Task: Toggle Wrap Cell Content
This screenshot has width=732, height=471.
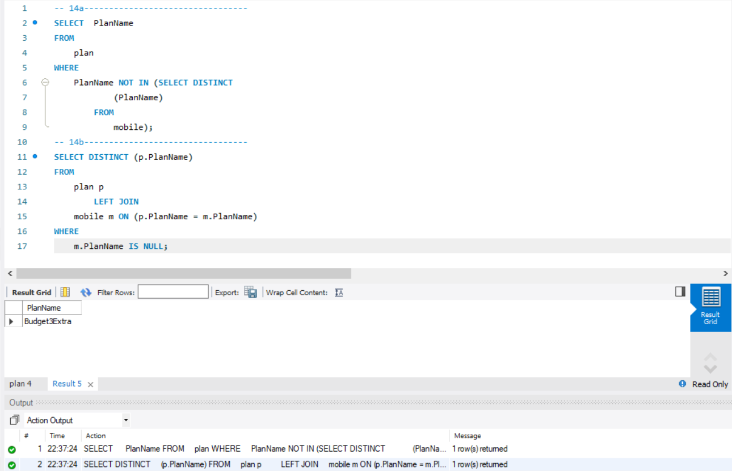Action: 338,292
